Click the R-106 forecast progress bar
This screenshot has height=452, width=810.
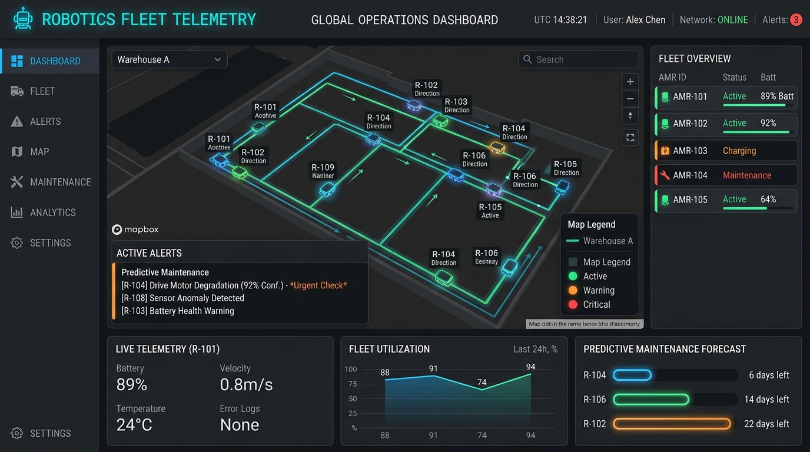point(675,400)
